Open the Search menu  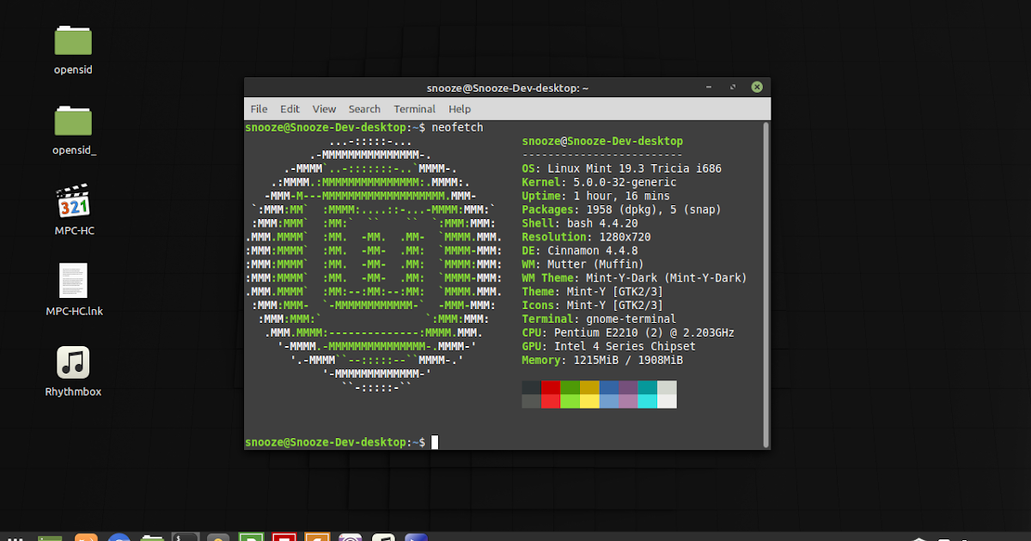click(x=364, y=108)
